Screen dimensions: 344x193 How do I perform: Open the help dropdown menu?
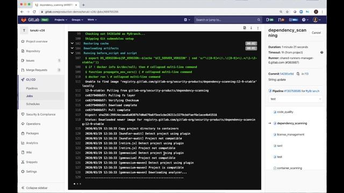pyautogui.click(x=305, y=20)
